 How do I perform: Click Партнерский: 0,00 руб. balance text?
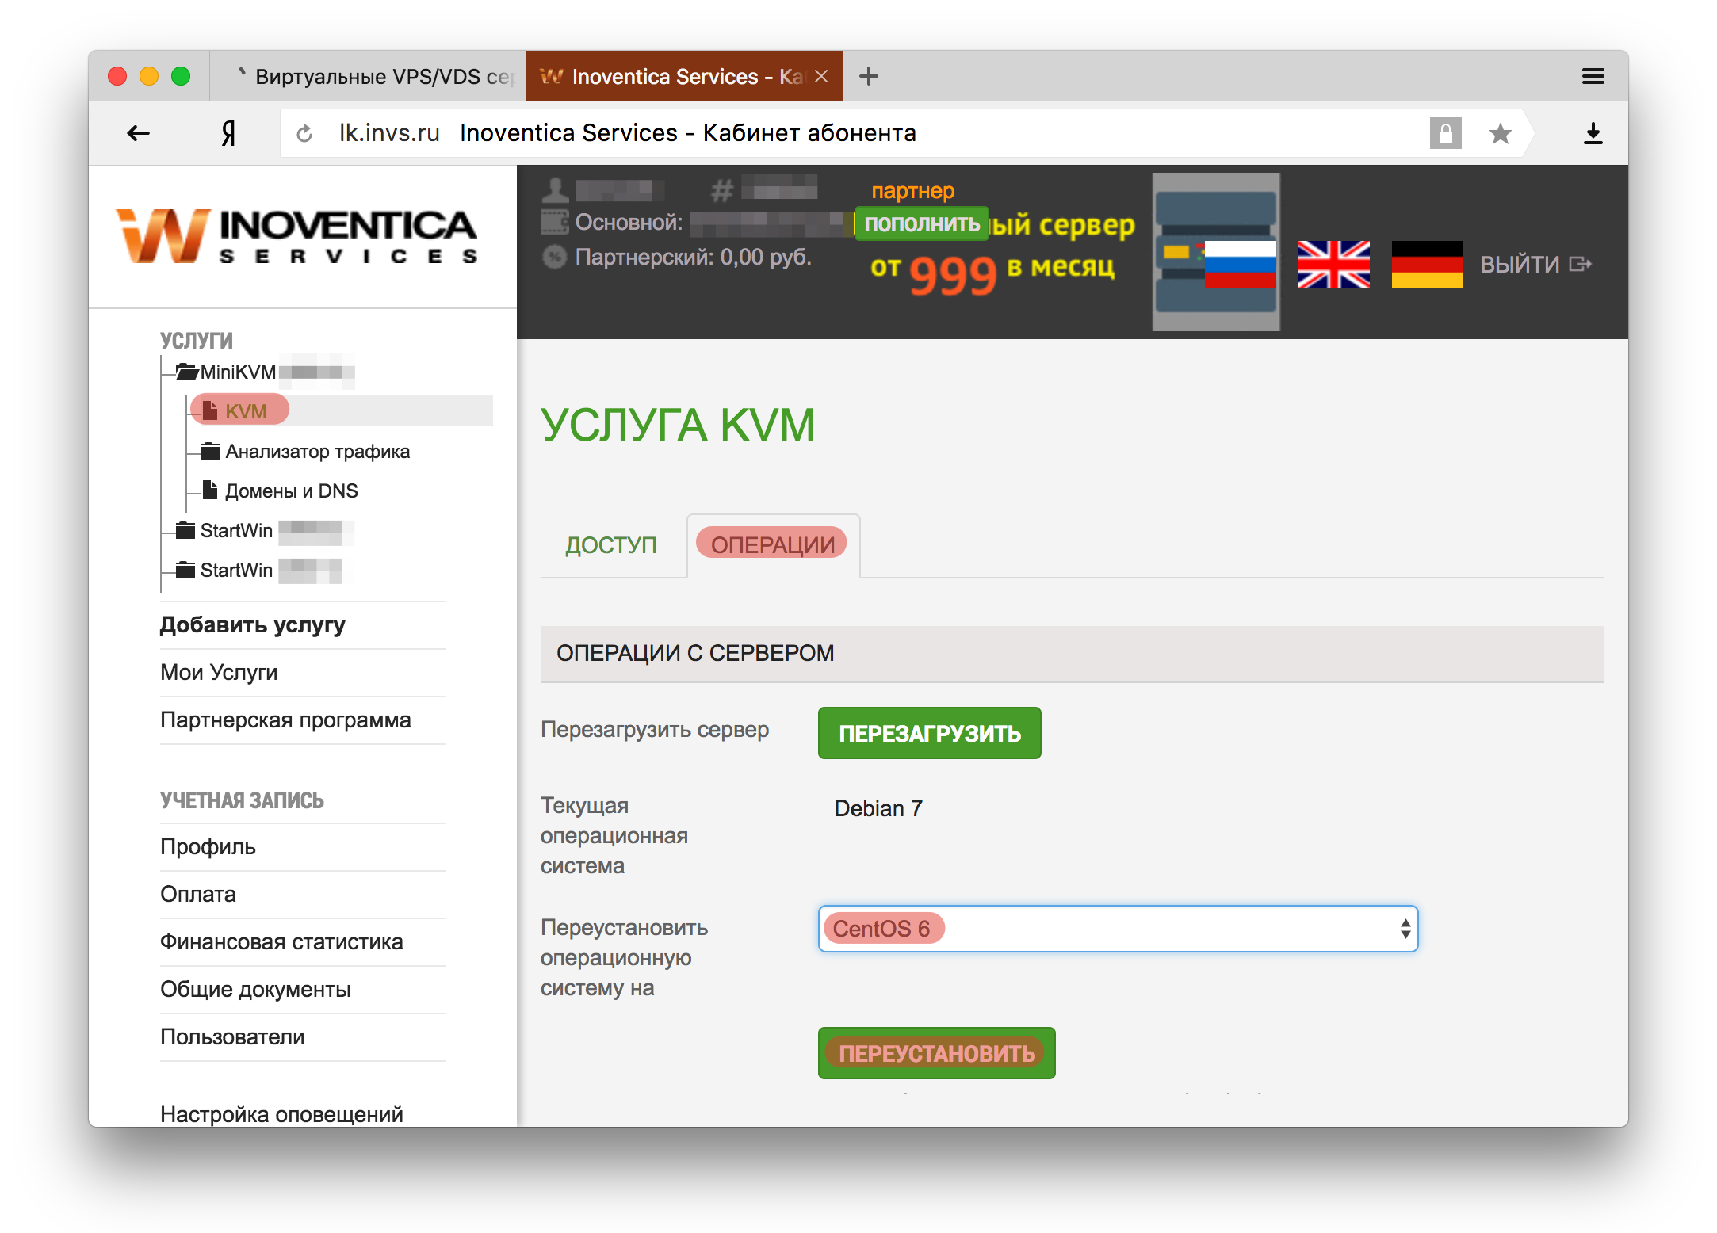(694, 258)
